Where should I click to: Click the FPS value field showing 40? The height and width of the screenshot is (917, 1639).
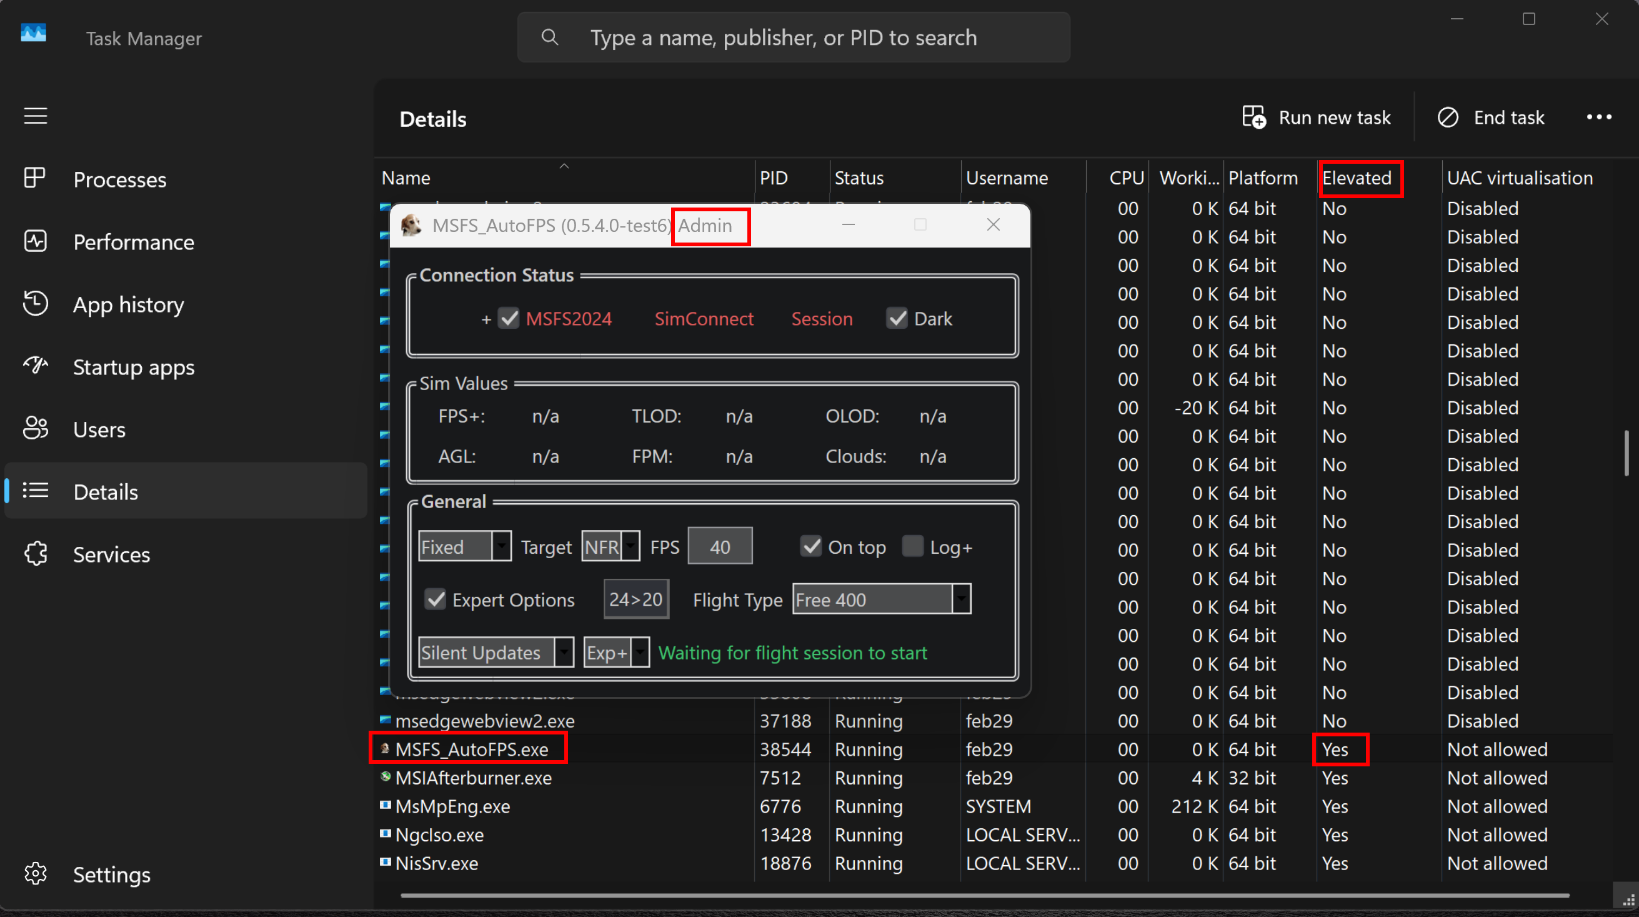tap(720, 546)
